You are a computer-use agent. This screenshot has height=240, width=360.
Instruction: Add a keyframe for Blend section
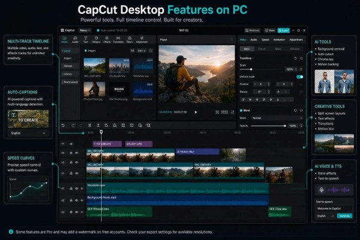tap(301, 111)
